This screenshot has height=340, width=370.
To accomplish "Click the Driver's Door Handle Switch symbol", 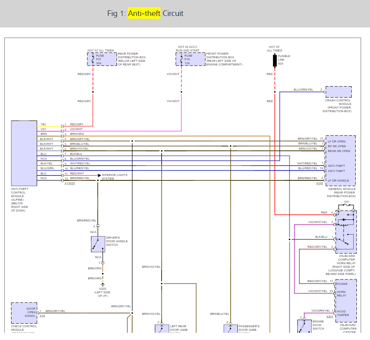I will 98,244.
